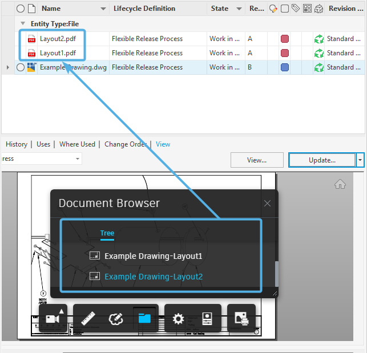The width and height of the screenshot is (367, 353).
Task: Toggle the Document Browser folder icon
Action: click(144, 318)
